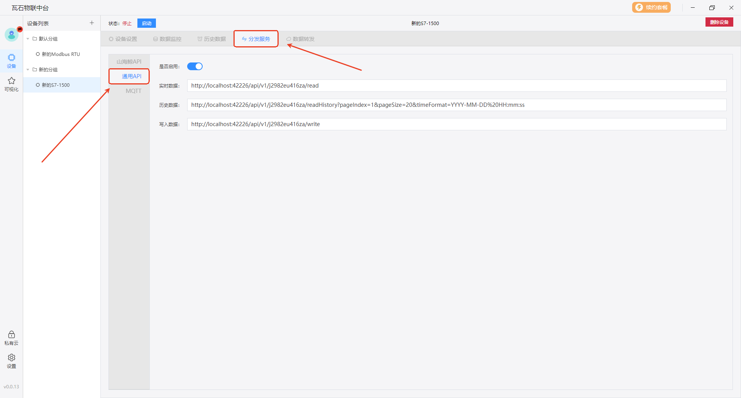
Task: Toggle the 是否启用 switch off
Action: coord(195,66)
